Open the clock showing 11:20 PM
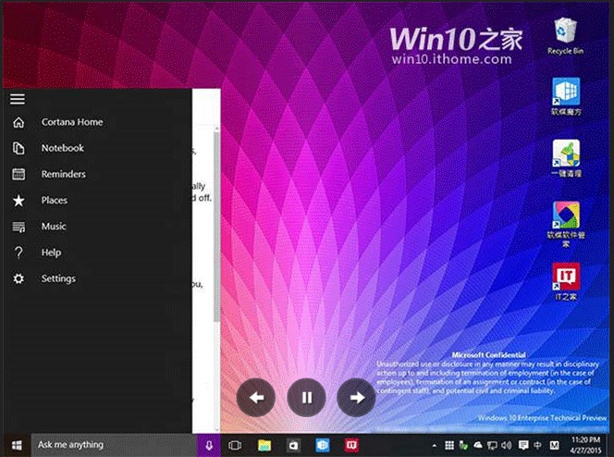Viewport: 614px width, 457px height. click(x=585, y=445)
